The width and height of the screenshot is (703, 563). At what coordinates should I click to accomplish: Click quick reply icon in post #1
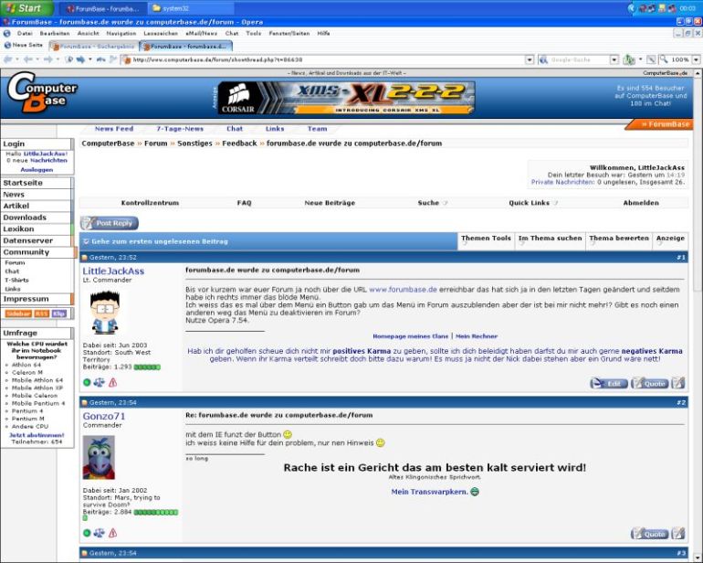coord(678,383)
